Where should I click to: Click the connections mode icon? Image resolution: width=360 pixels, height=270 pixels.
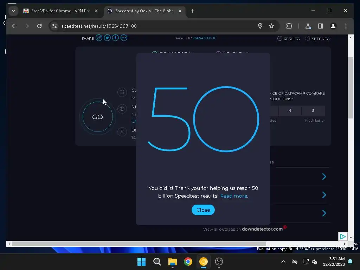(122, 92)
